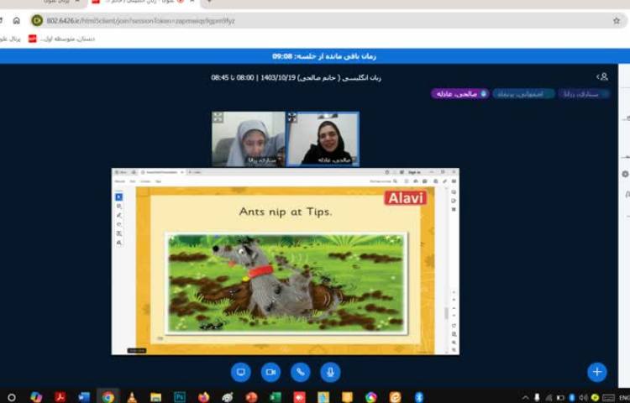Click the Alavi red logo badge
The image size is (630, 403).
(406, 198)
